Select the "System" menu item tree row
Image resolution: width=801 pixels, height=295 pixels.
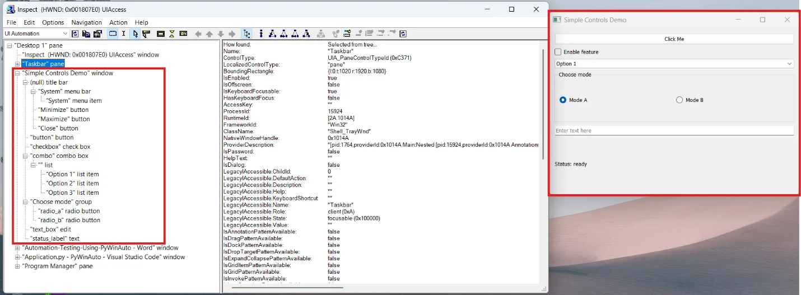74,101
